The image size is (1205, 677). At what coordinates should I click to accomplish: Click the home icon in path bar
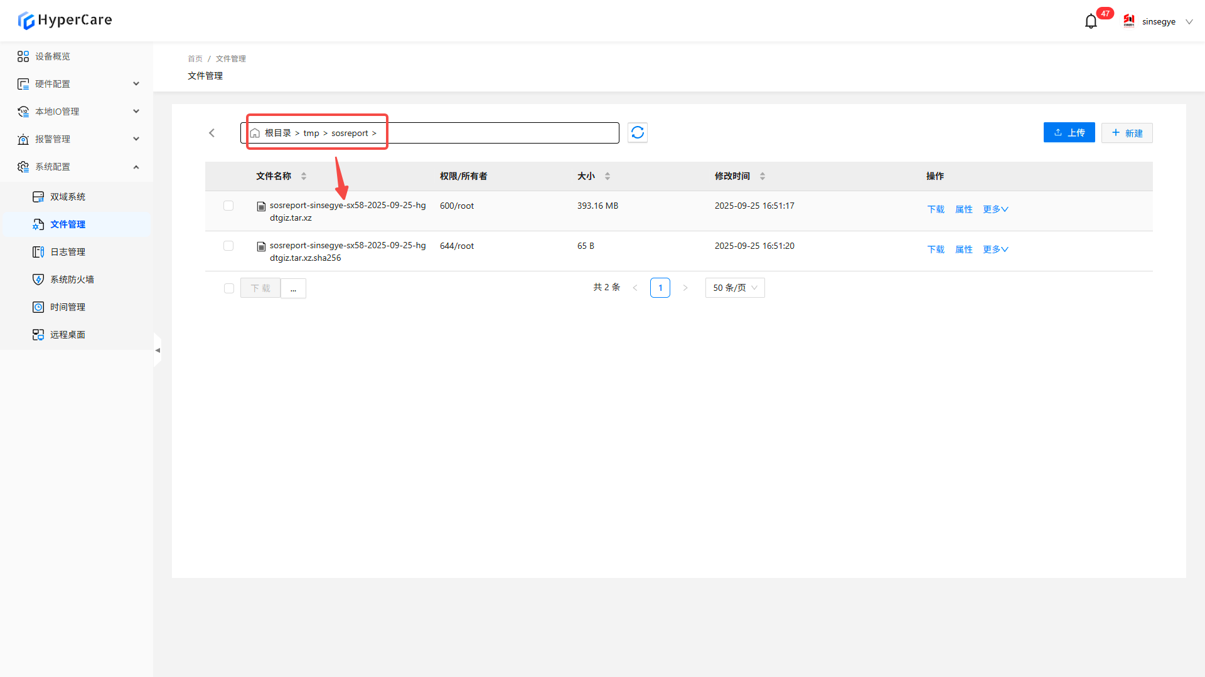click(x=255, y=133)
